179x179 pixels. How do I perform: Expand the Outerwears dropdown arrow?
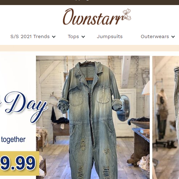pyautogui.click(x=173, y=37)
